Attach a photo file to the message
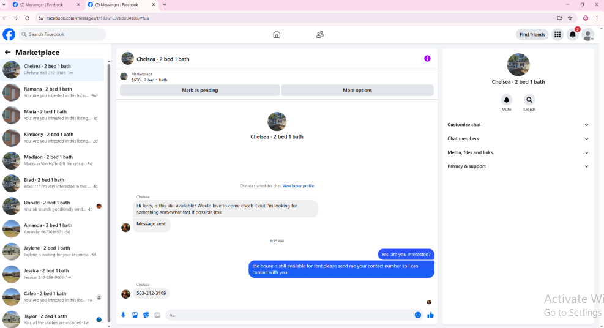 click(135, 315)
